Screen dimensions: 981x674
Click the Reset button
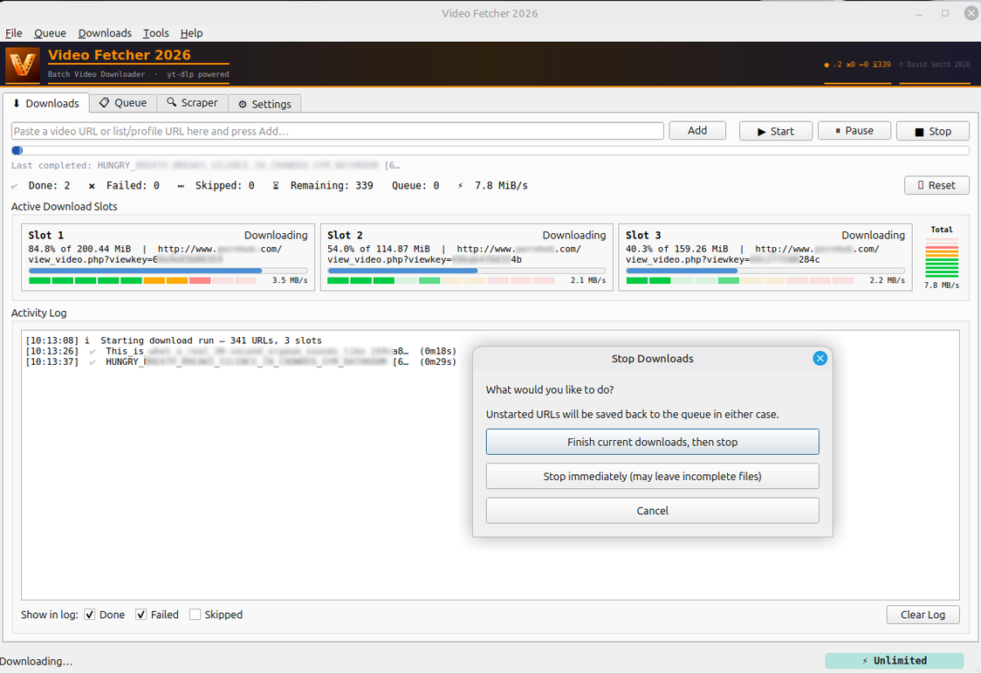[x=936, y=185]
